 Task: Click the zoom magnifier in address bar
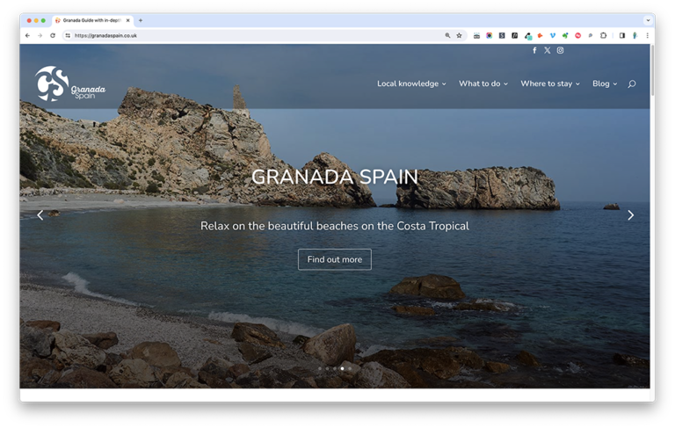point(447,36)
